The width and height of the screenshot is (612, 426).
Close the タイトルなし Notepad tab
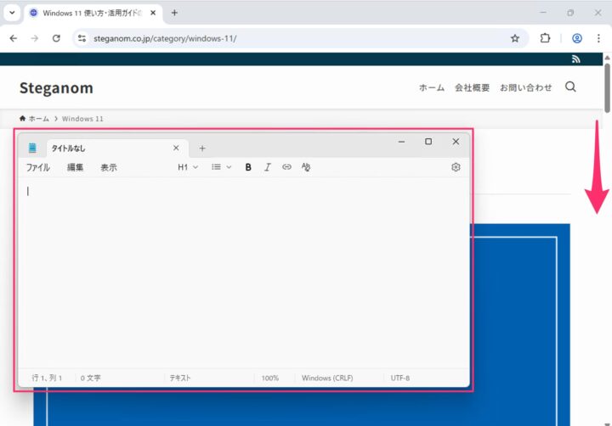(x=176, y=148)
